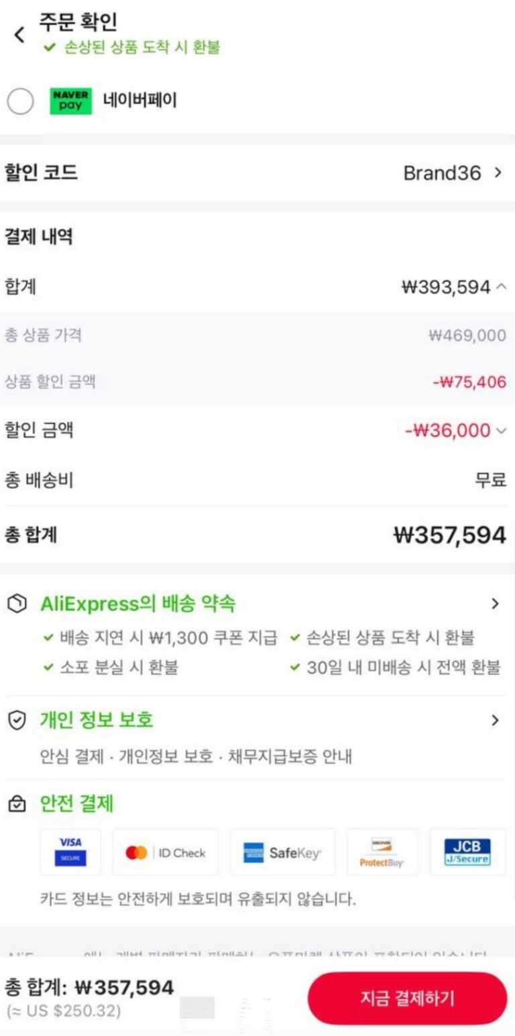Tap the American Express SafeKey logo
This screenshot has height=1036, width=515.
(x=282, y=852)
